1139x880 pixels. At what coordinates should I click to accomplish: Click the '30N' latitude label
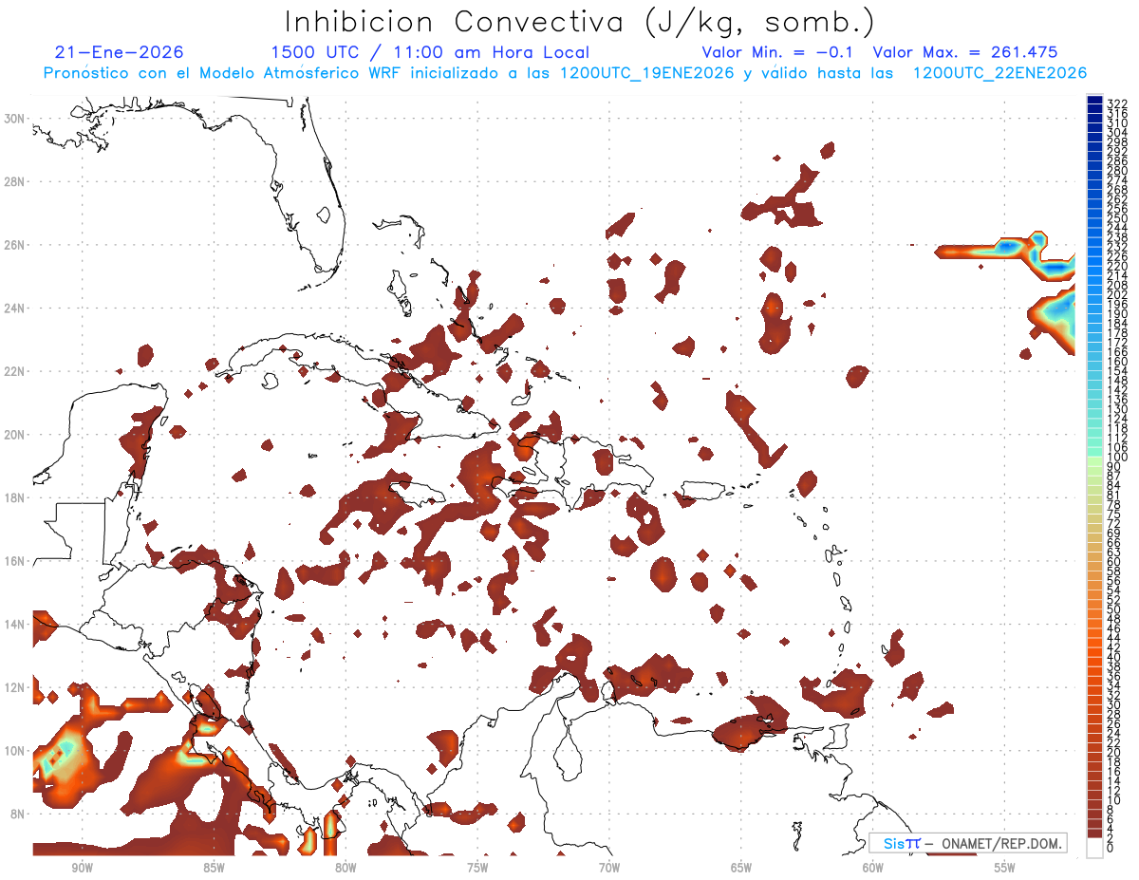point(14,118)
